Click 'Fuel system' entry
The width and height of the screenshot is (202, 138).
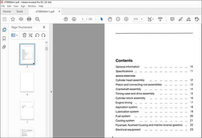coord(123,116)
